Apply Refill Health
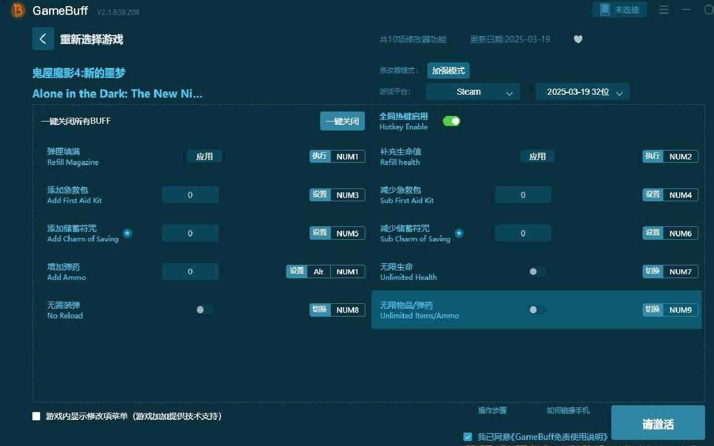The height and width of the screenshot is (446, 714). 537,157
